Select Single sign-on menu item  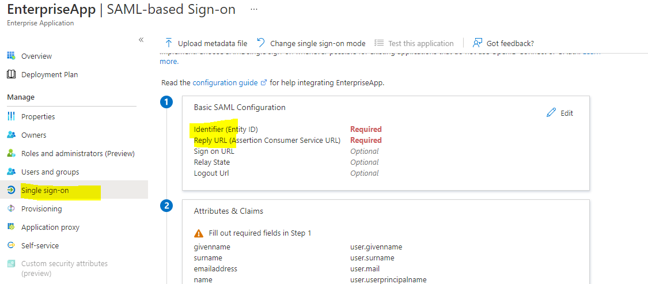(x=74, y=190)
